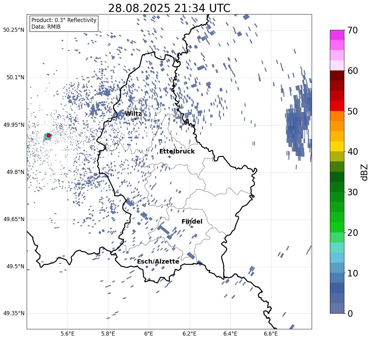Click the yellow 40 dBZ colorbar segment
This screenshot has height=340, width=372.
(337, 146)
